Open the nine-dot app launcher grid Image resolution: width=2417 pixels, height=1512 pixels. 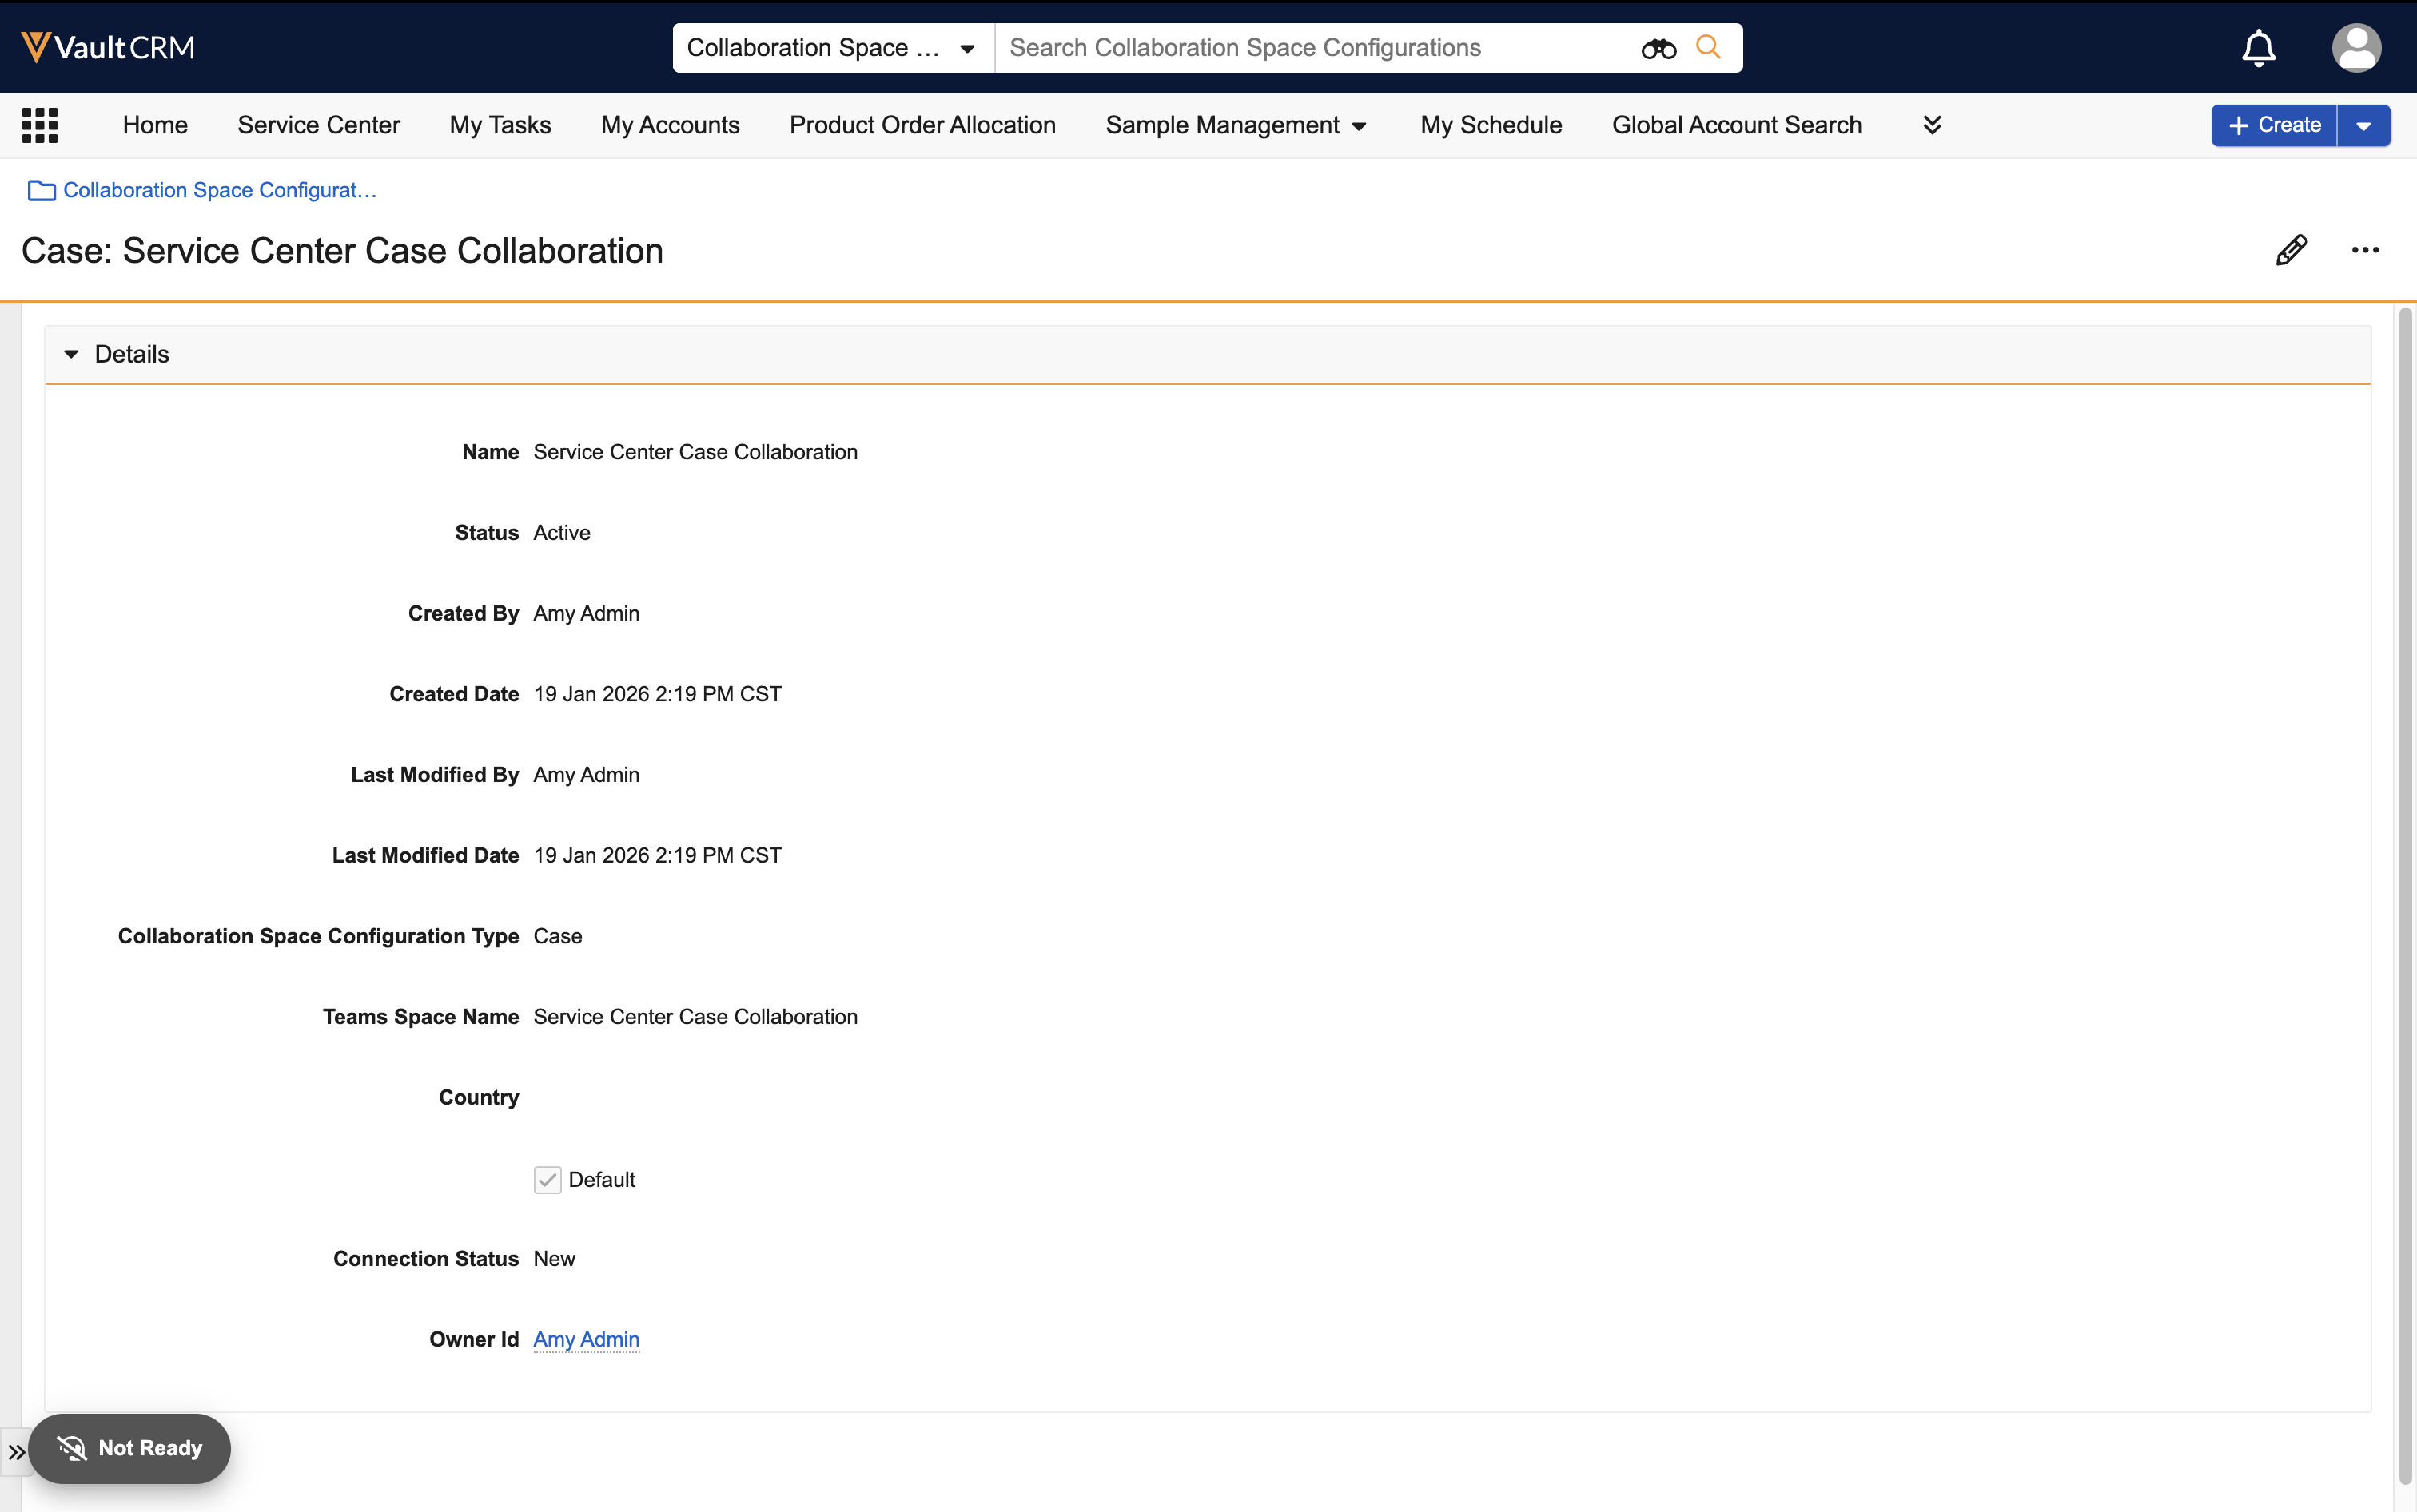40,125
